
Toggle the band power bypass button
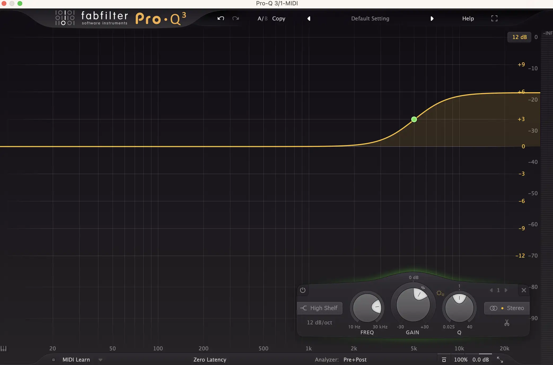click(x=302, y=290)
